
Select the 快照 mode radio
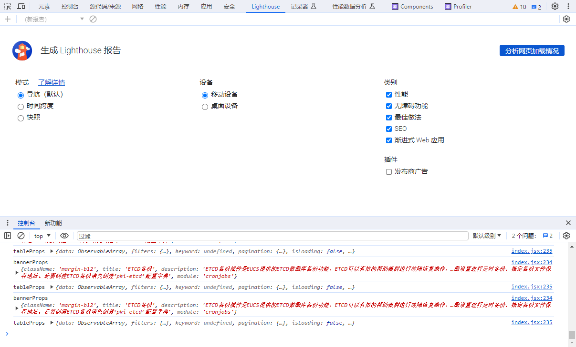21,118
